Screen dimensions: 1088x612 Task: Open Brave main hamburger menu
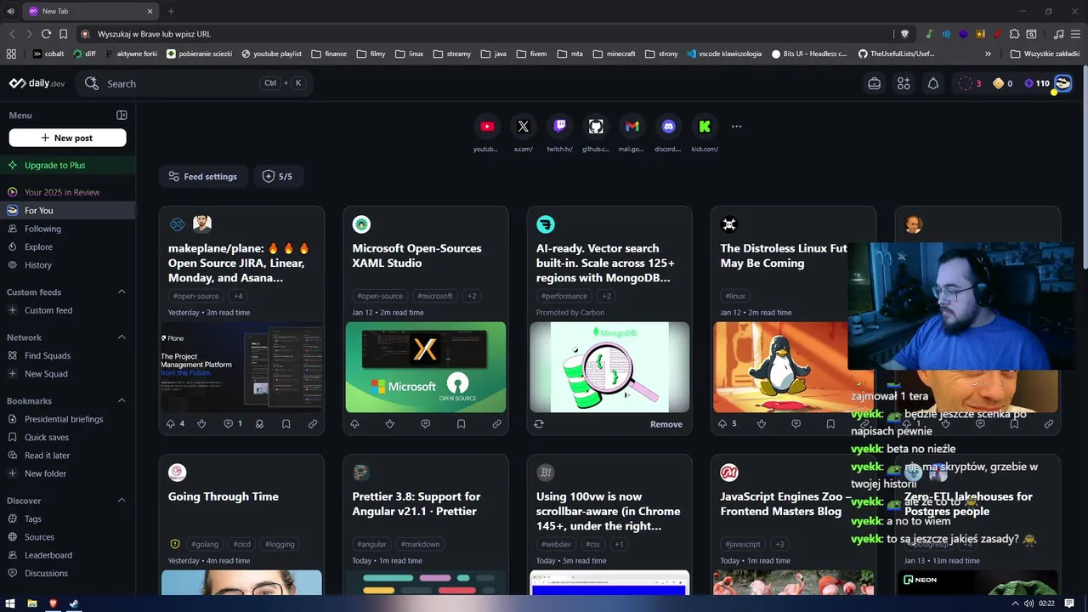(x=1076, y=34)
